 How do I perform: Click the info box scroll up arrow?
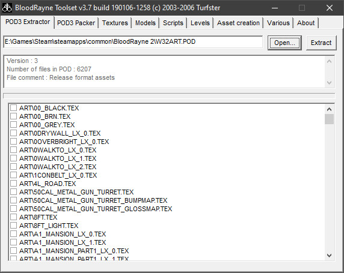click(x=329, y=62)
